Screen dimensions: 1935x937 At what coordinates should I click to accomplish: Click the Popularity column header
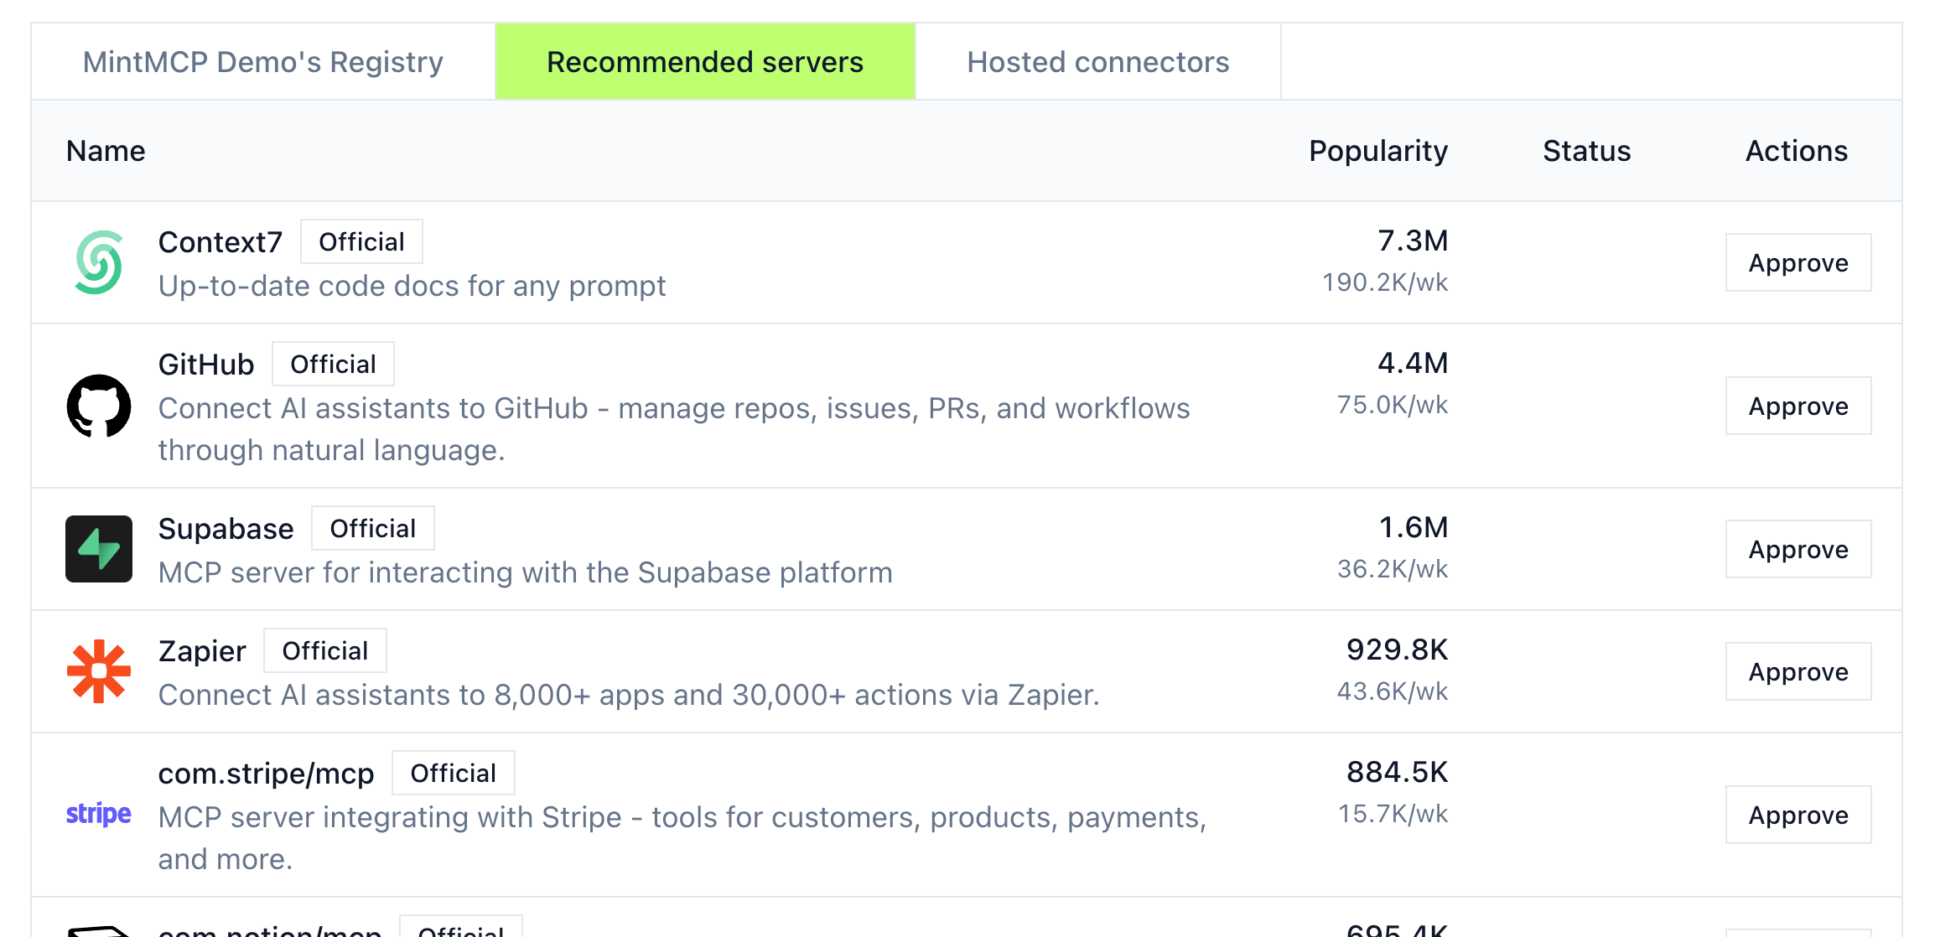click(x=1377, y=151)
